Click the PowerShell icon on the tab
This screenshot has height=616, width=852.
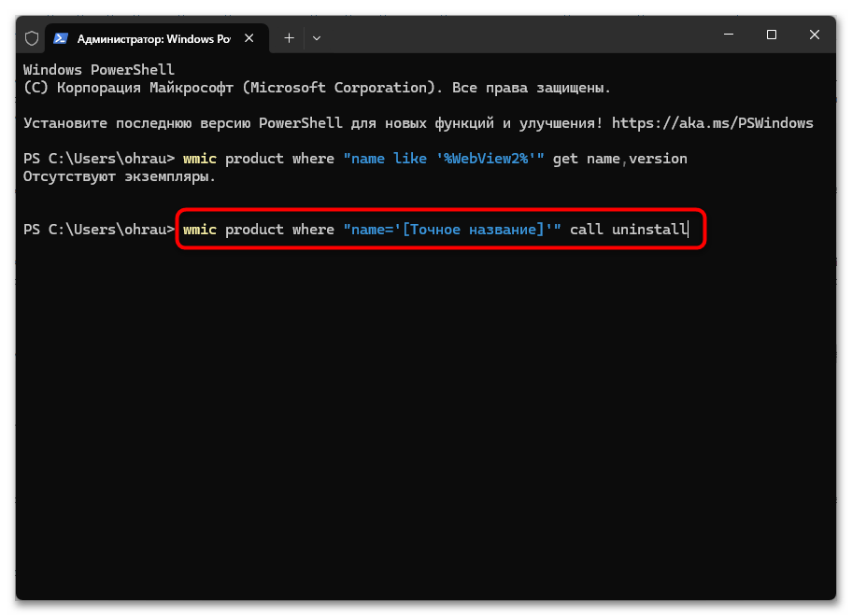tap(61, 38)
